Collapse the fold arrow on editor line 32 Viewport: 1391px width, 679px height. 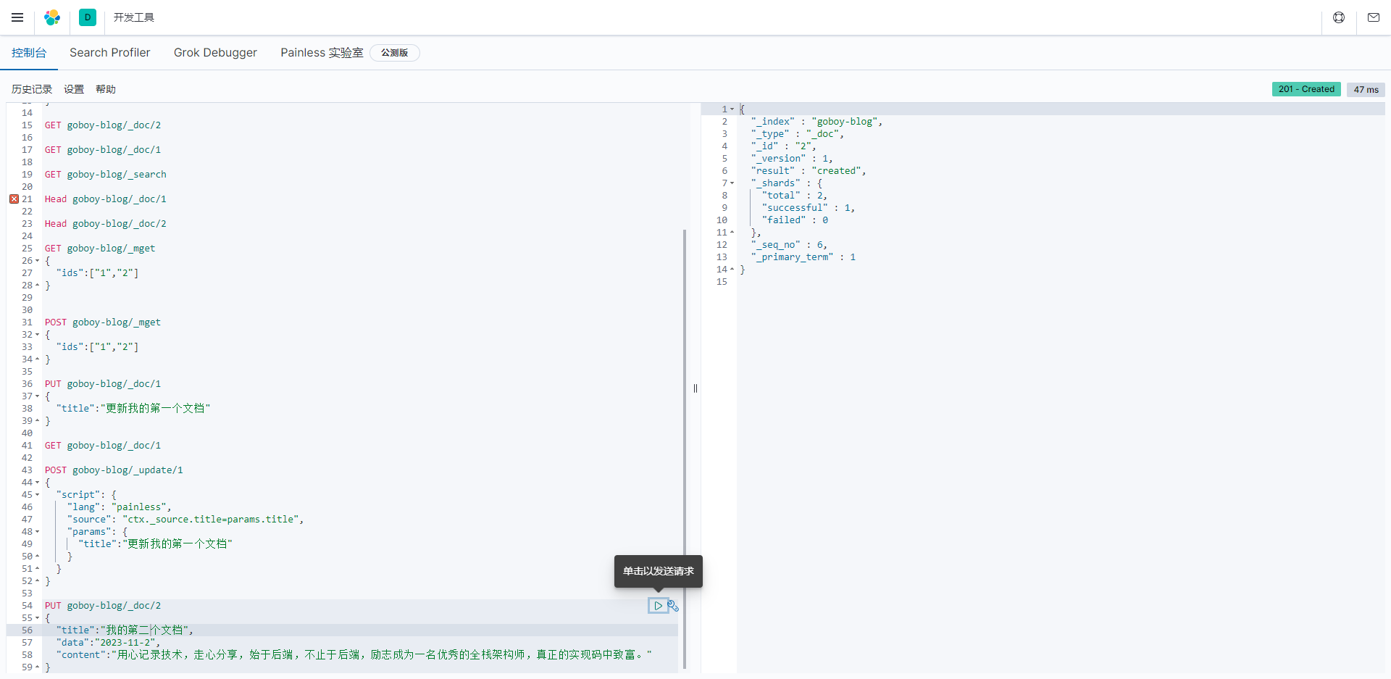[x=38, y=335]
